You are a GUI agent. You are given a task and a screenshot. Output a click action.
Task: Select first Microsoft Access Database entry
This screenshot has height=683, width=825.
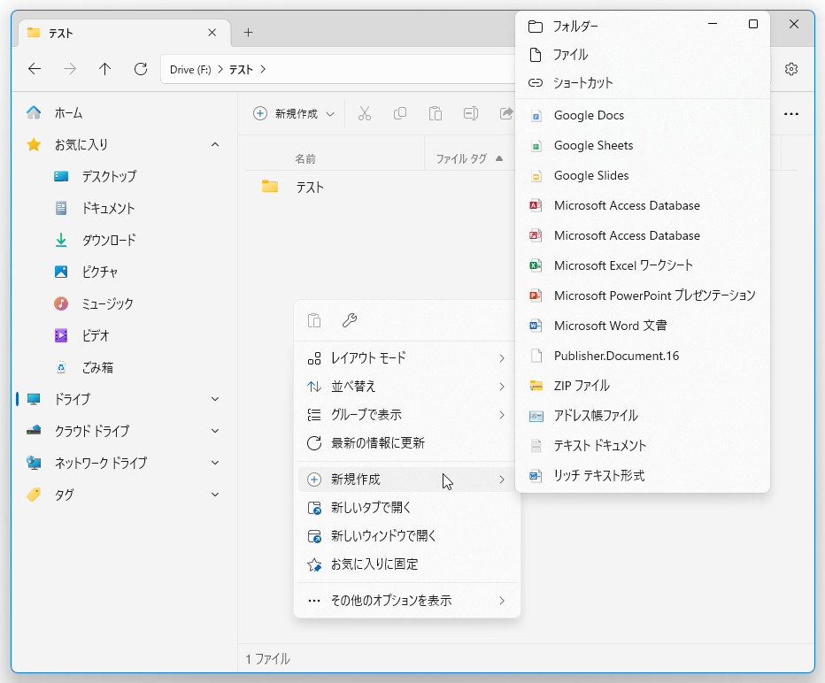click(643, 205)
